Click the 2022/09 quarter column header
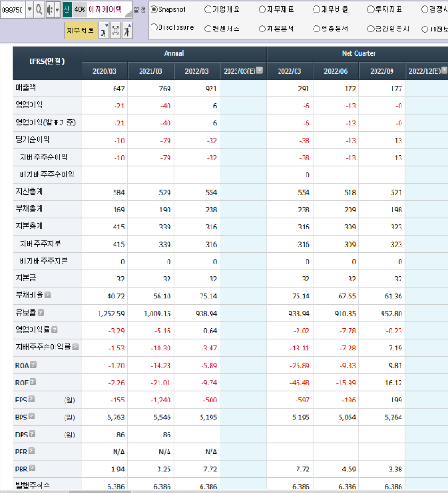448x493 pixels. (x=382, y=71)
